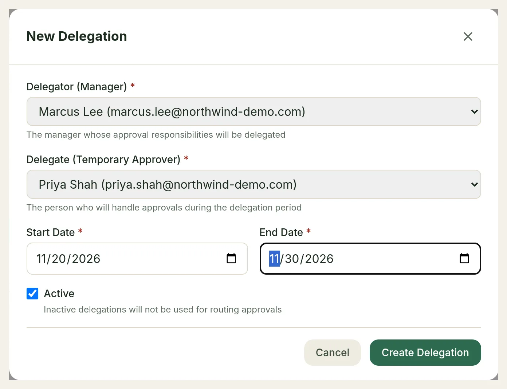Viewport: 507px width, 389px height.
Task: Click the 'The person who will handle approvals' hint
Action: pos(164,208)
